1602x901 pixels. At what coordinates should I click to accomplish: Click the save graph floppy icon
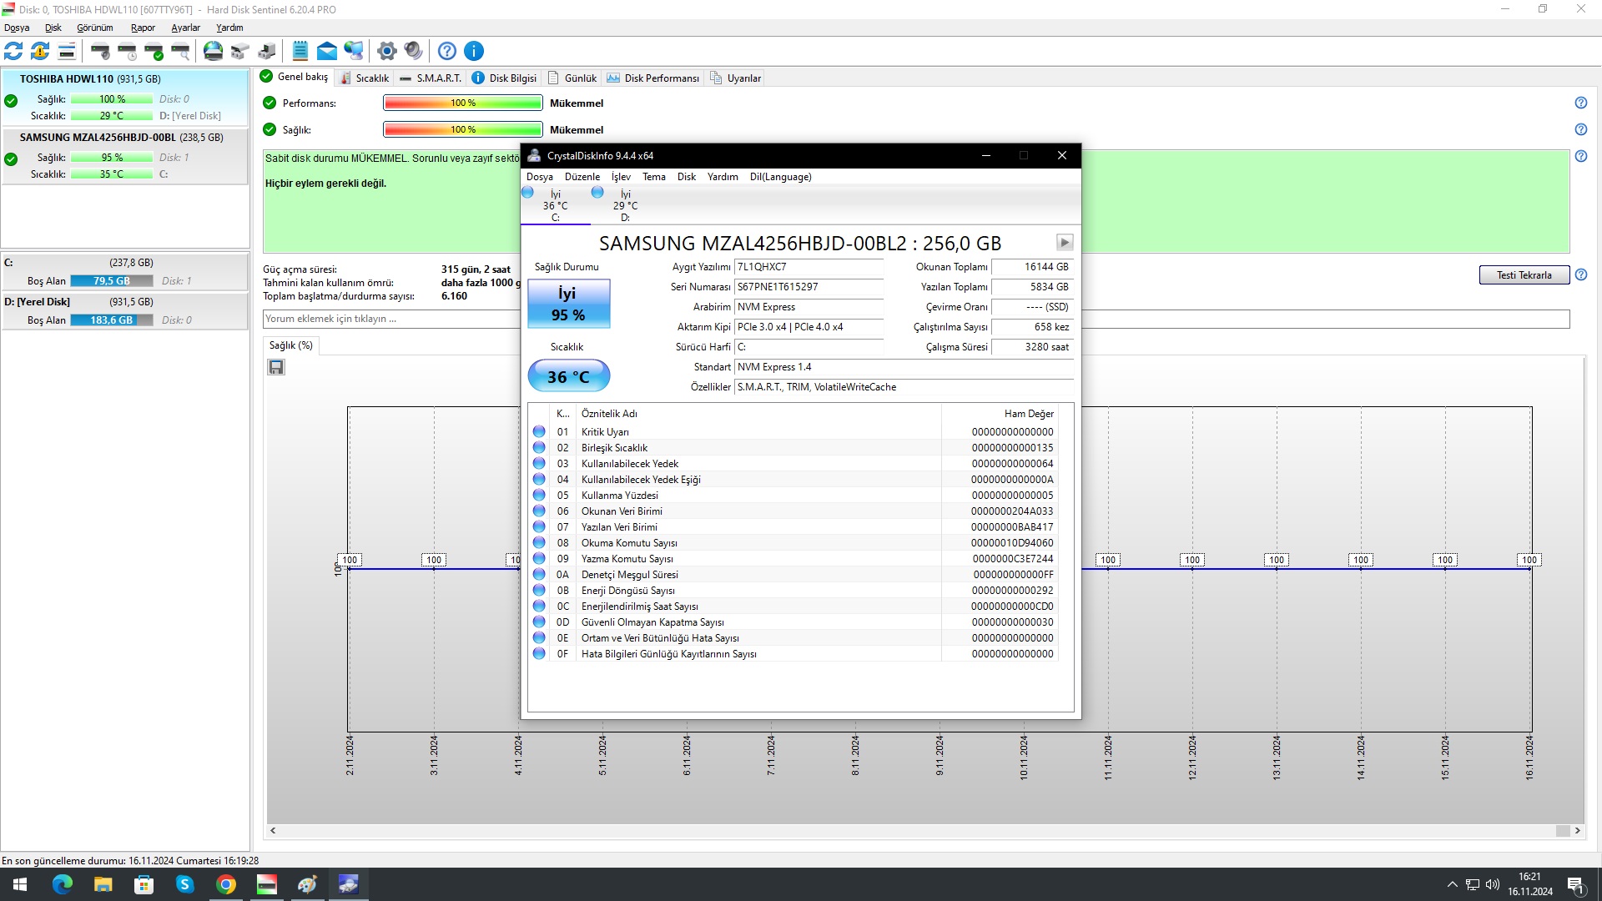(276, 367)
